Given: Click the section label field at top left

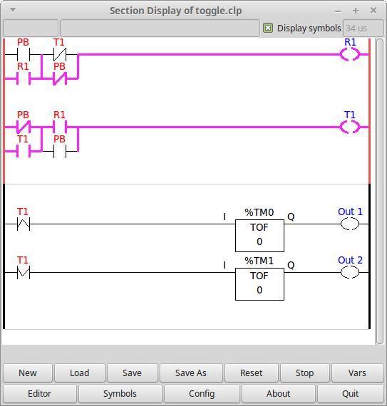Looking at the screenshot, I should pyautogui.click(x=31, y=28).
